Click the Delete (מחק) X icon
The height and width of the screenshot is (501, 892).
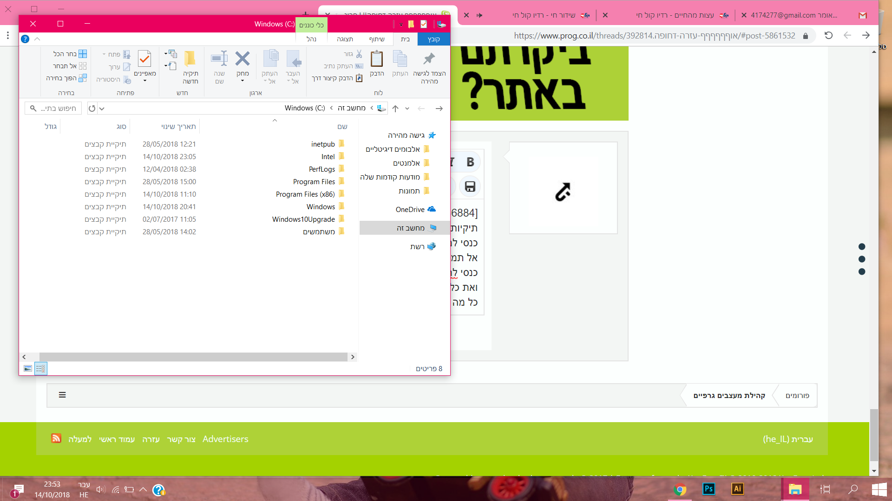pyautogui.click(x=243, y=59)
